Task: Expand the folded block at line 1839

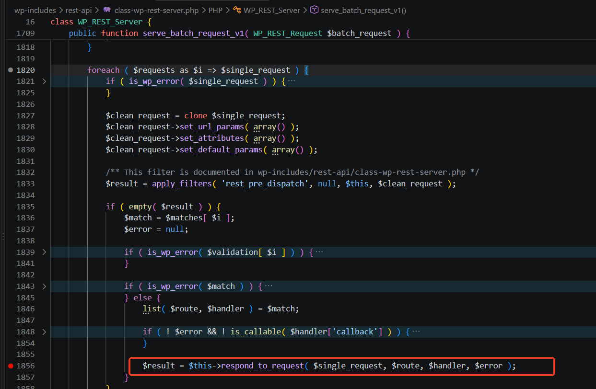Action: (44, 252)
